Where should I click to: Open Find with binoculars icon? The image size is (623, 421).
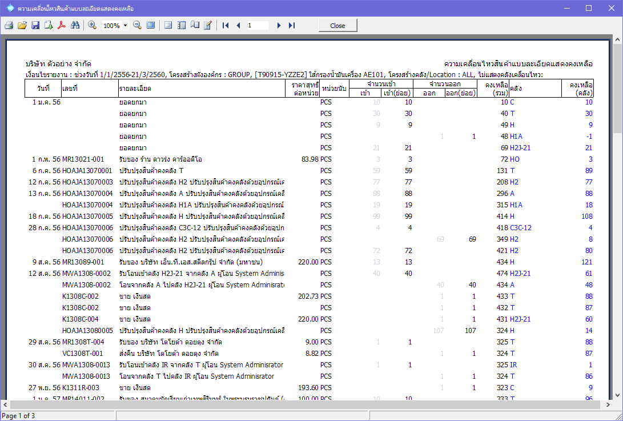click(75, 26)
